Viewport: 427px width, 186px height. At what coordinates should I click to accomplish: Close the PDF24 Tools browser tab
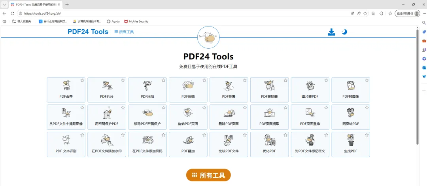59,5
